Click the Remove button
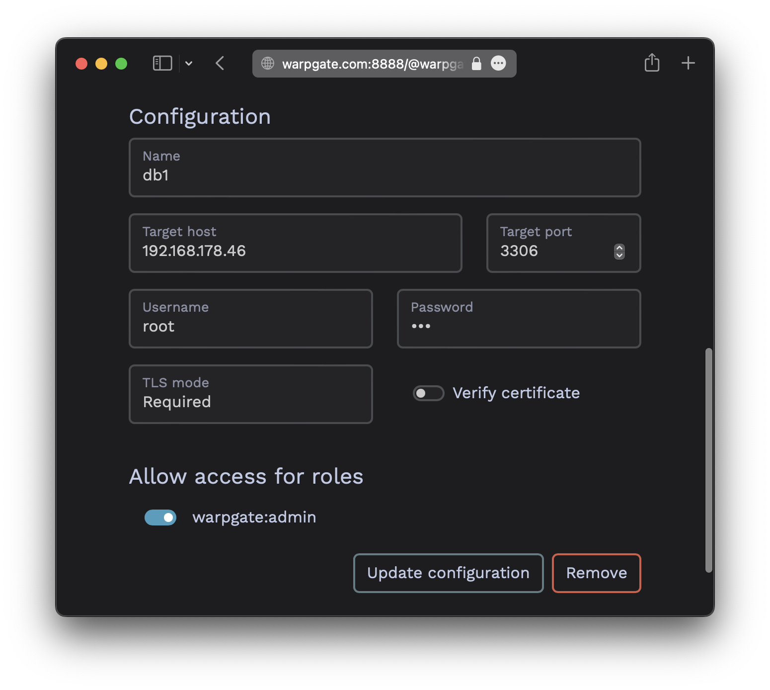The image size is (770, 690). click(x=597, y=573)
